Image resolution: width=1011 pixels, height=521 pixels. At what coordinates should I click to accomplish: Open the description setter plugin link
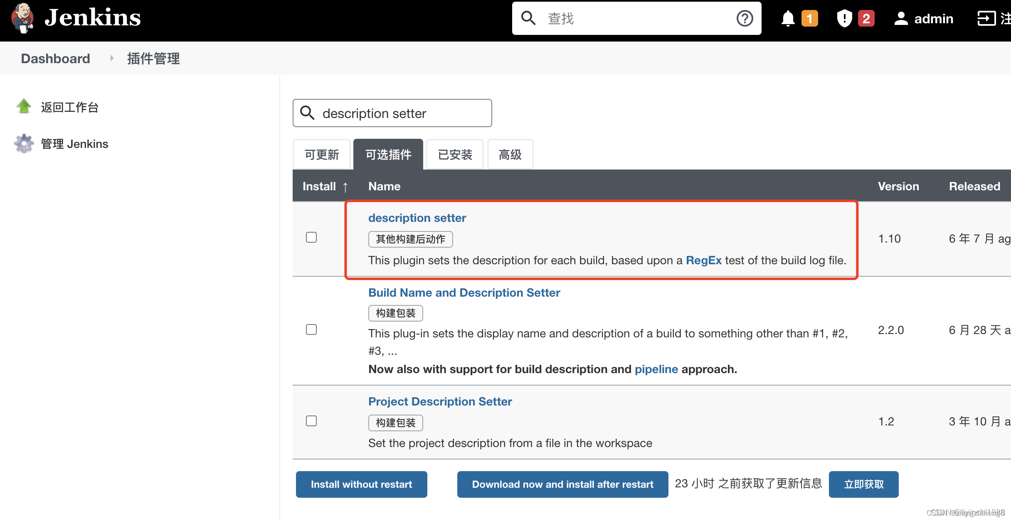click(417, 218)
